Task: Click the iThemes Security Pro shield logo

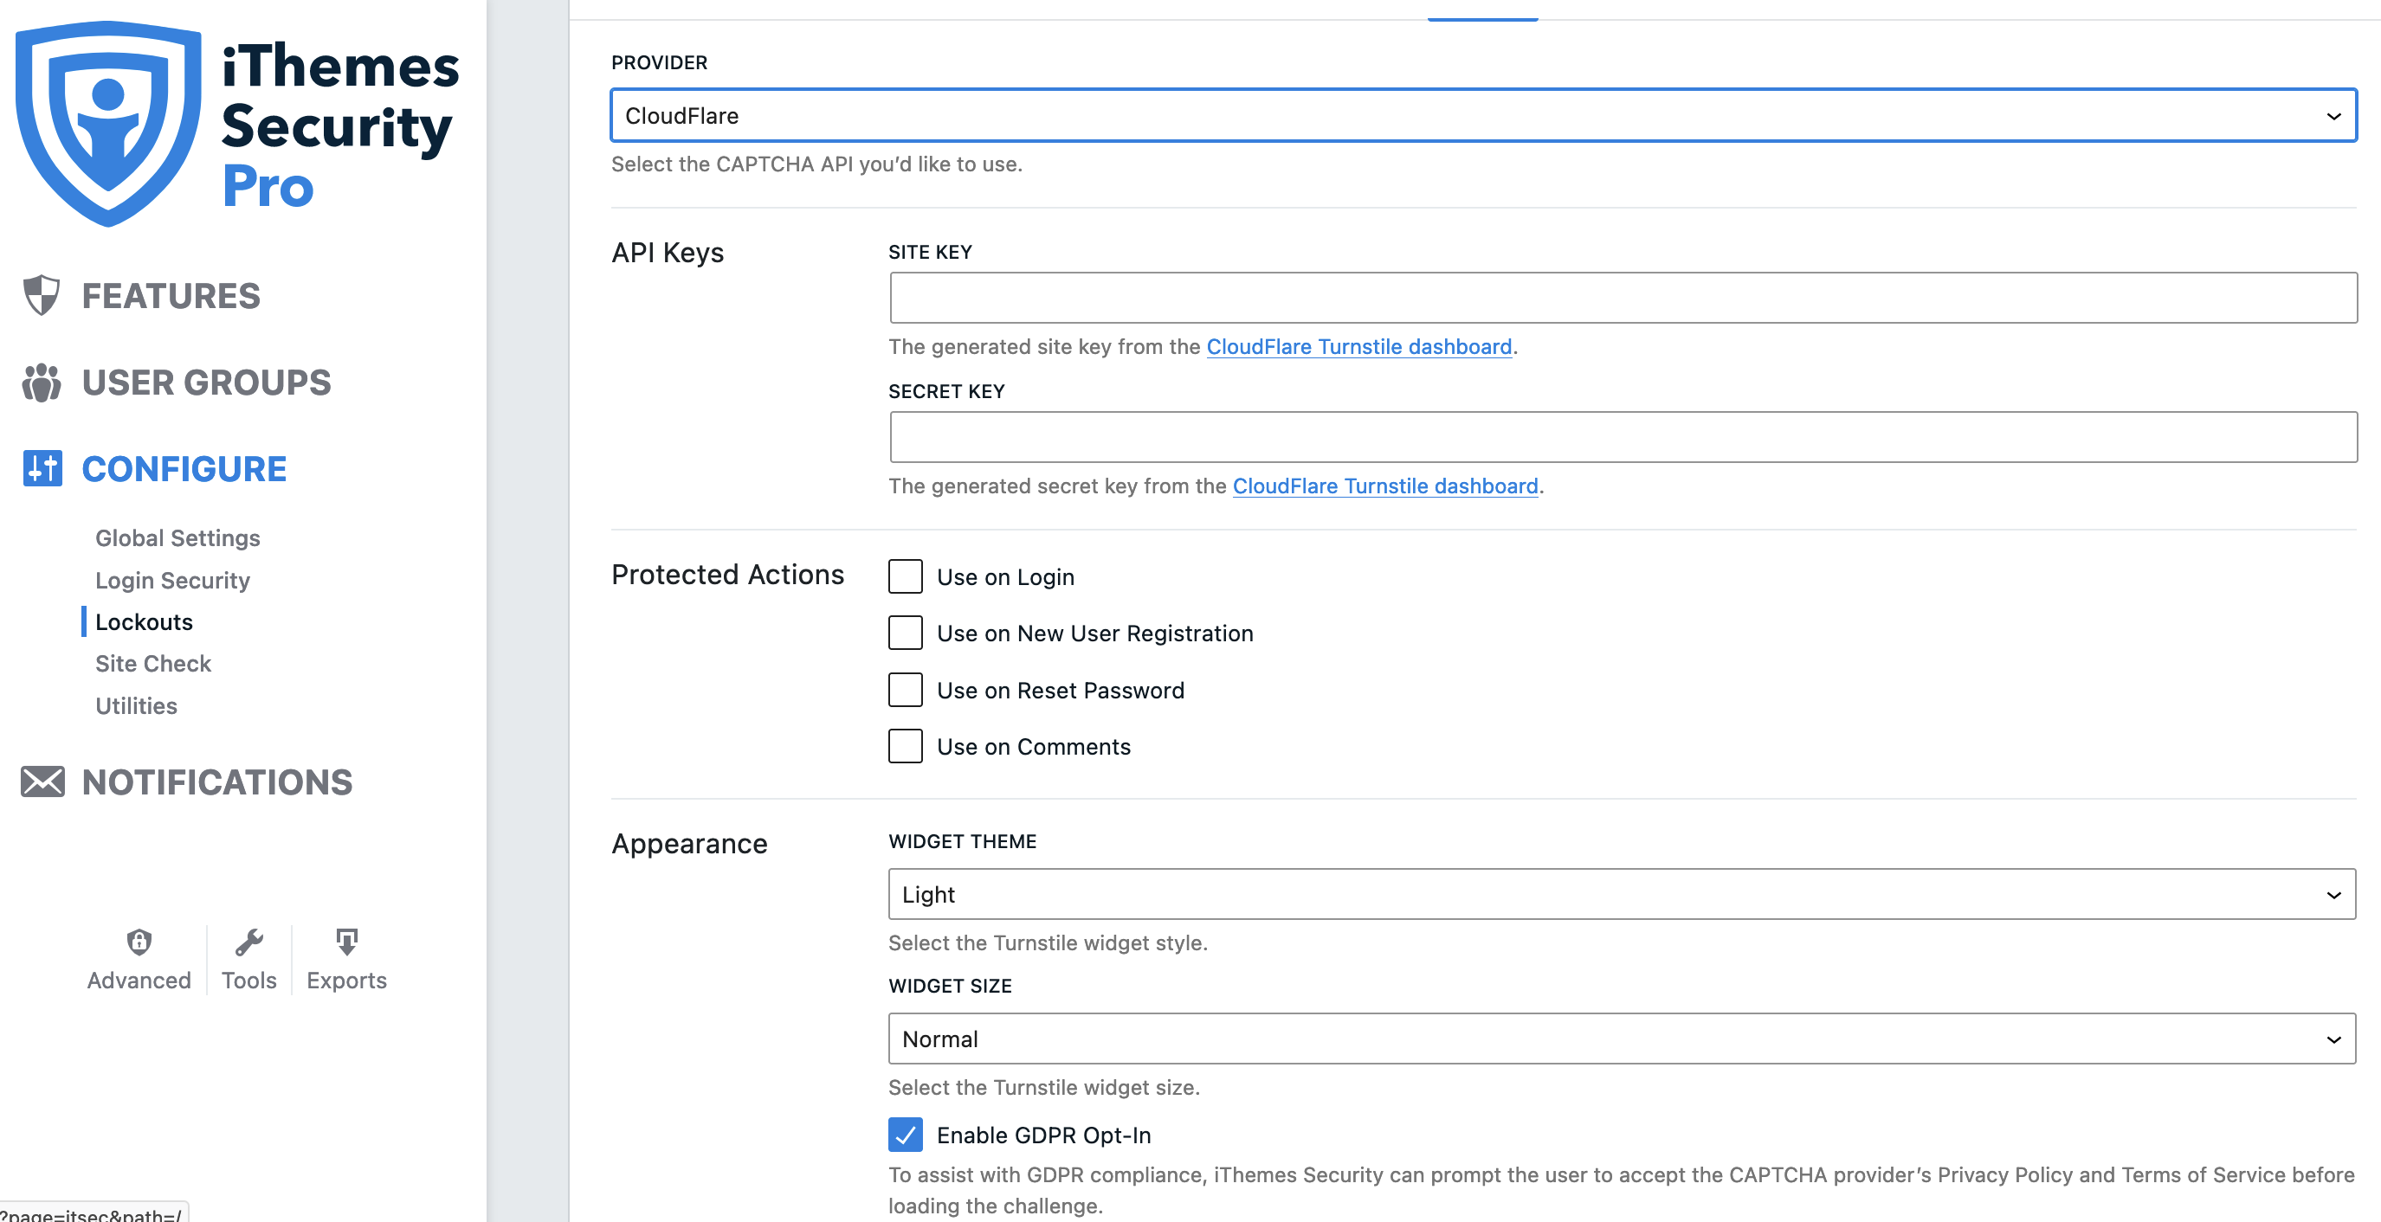Action: coord(108,123)
